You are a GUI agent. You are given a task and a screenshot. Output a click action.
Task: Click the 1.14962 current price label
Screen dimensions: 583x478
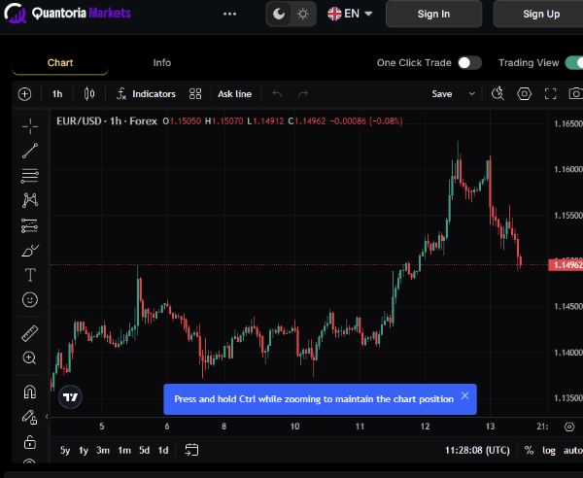pyautogui.click(x=566, y=265)
